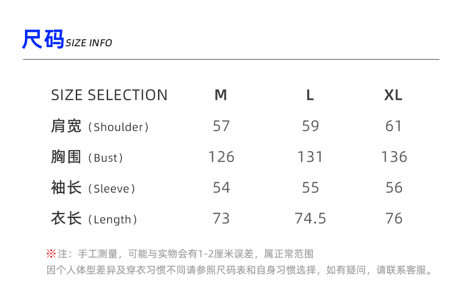
Task: Click sleeve value 56 for size XL
Action: [394, 188]
